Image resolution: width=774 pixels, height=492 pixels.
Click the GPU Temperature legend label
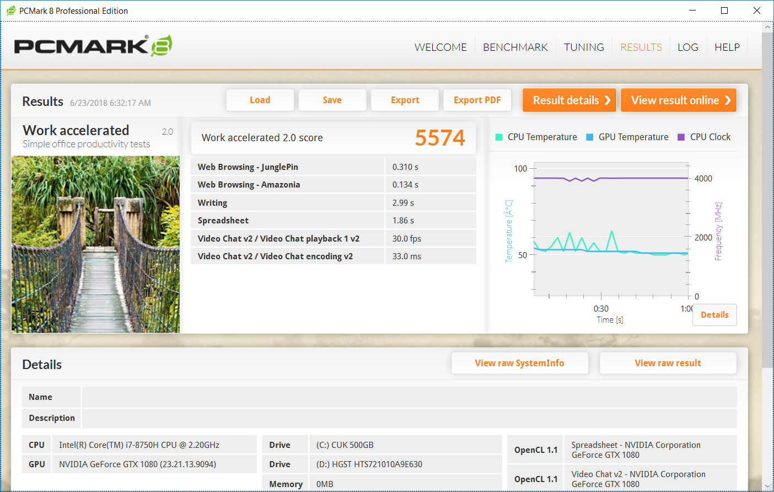(x=633, y=137)
